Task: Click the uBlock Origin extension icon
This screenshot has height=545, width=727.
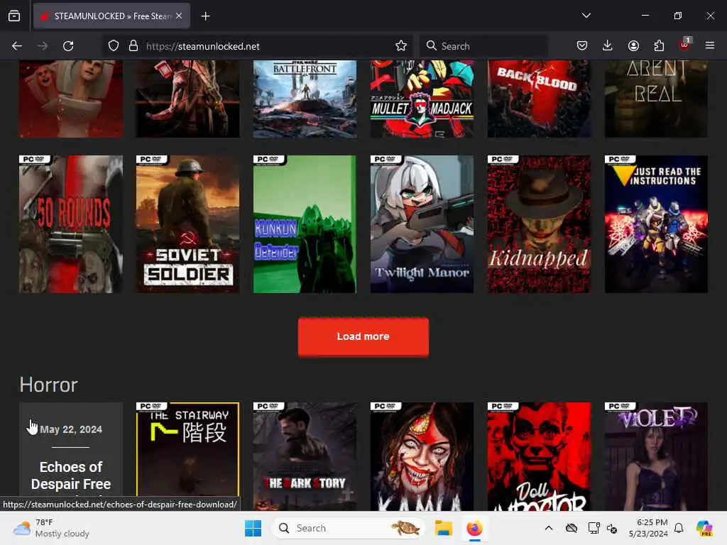Action: (684, 45)
